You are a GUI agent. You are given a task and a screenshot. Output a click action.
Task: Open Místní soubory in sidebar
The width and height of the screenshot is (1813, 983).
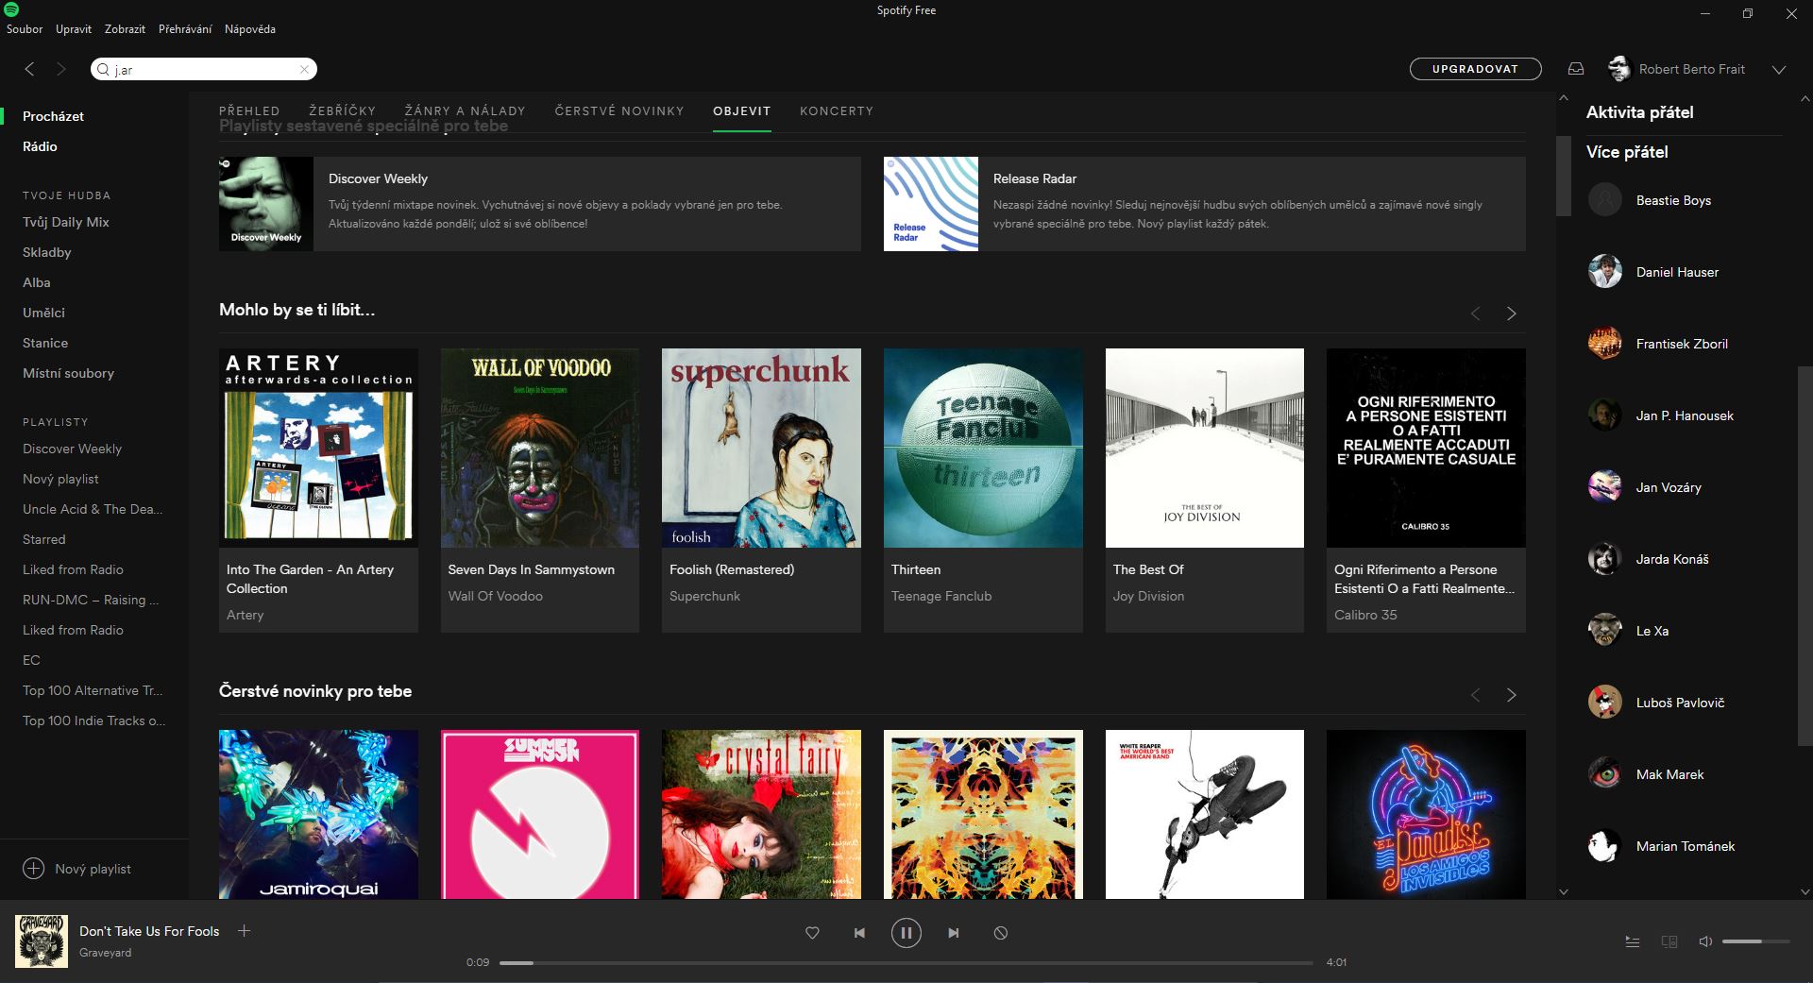[68, 373]
